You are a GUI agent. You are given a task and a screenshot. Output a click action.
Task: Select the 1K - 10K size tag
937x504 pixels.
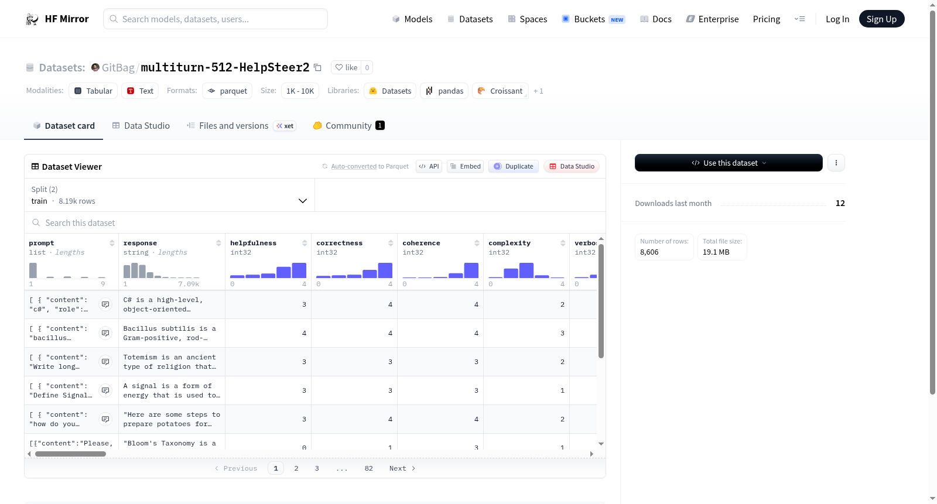coord(300,91)
